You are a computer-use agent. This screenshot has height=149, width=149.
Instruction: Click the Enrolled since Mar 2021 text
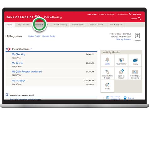[x=121, y=37]
